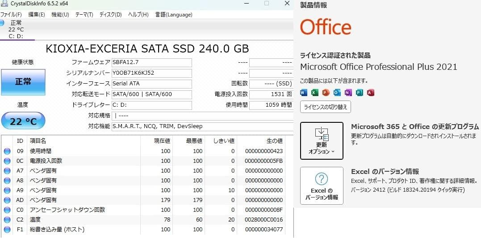Open the 機能(U) menu
Viewport: 481px width, 238px height.
click(60, 14)
